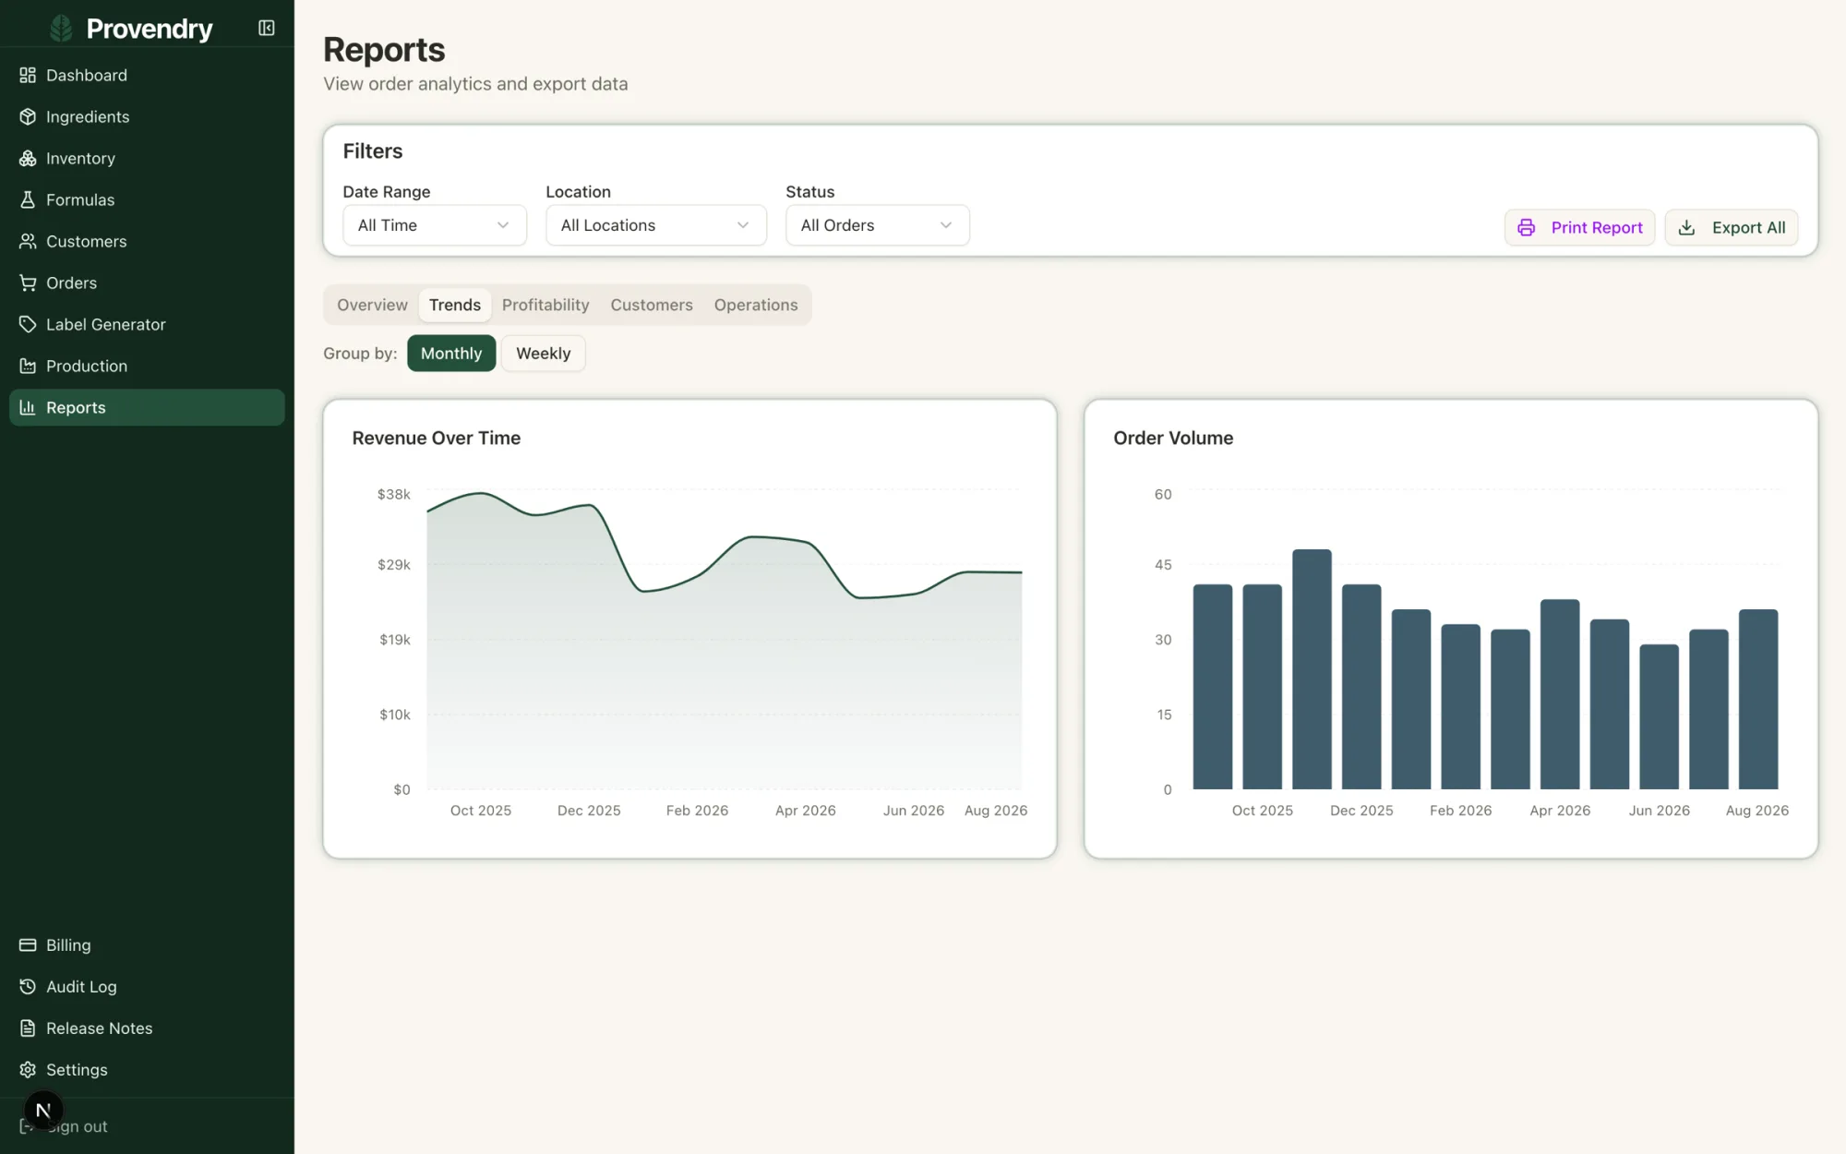The width and height of the screenshot is (1846, 1154).
Task: Click the Audit Log history icon
Action: point(28,986)
